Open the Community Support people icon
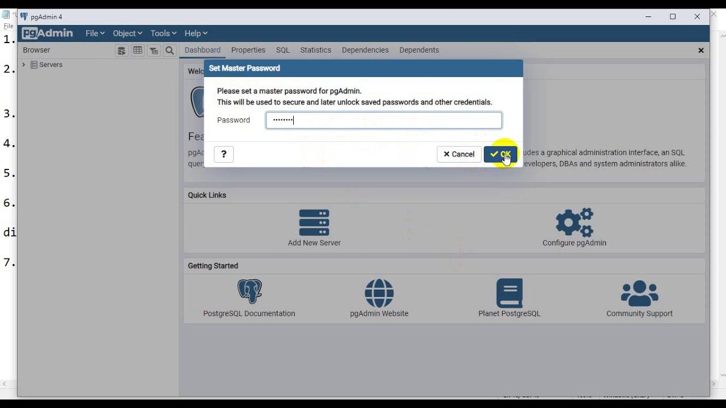 coord(640,293)
